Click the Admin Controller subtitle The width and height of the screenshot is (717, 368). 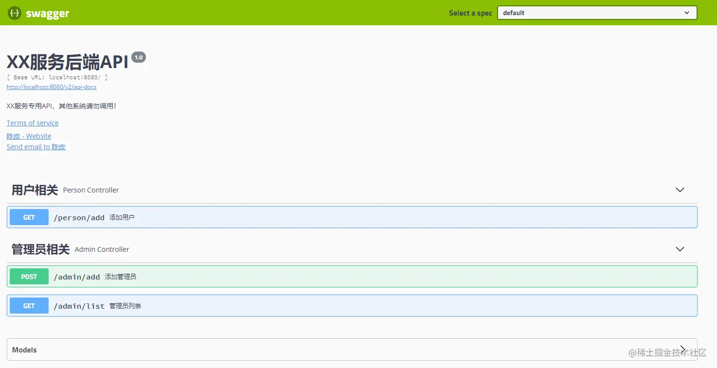click(102, 249)
